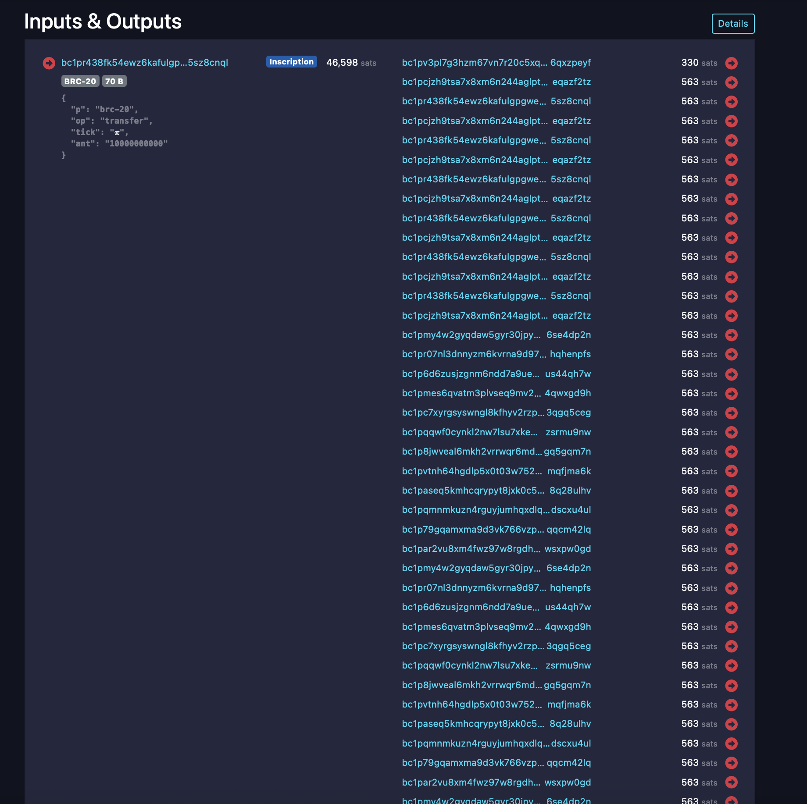807x804 pixels.
Task: Open first bc1pr07nl3dnnyzm6kvrna9d97... hqhenpfs address
Action: point(496,354)
